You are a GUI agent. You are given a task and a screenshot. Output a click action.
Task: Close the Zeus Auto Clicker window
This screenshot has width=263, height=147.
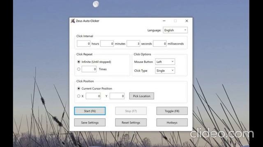187,21
